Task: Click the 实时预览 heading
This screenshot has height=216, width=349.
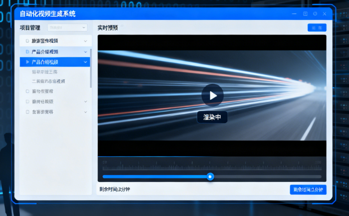Action: [108, 28]
